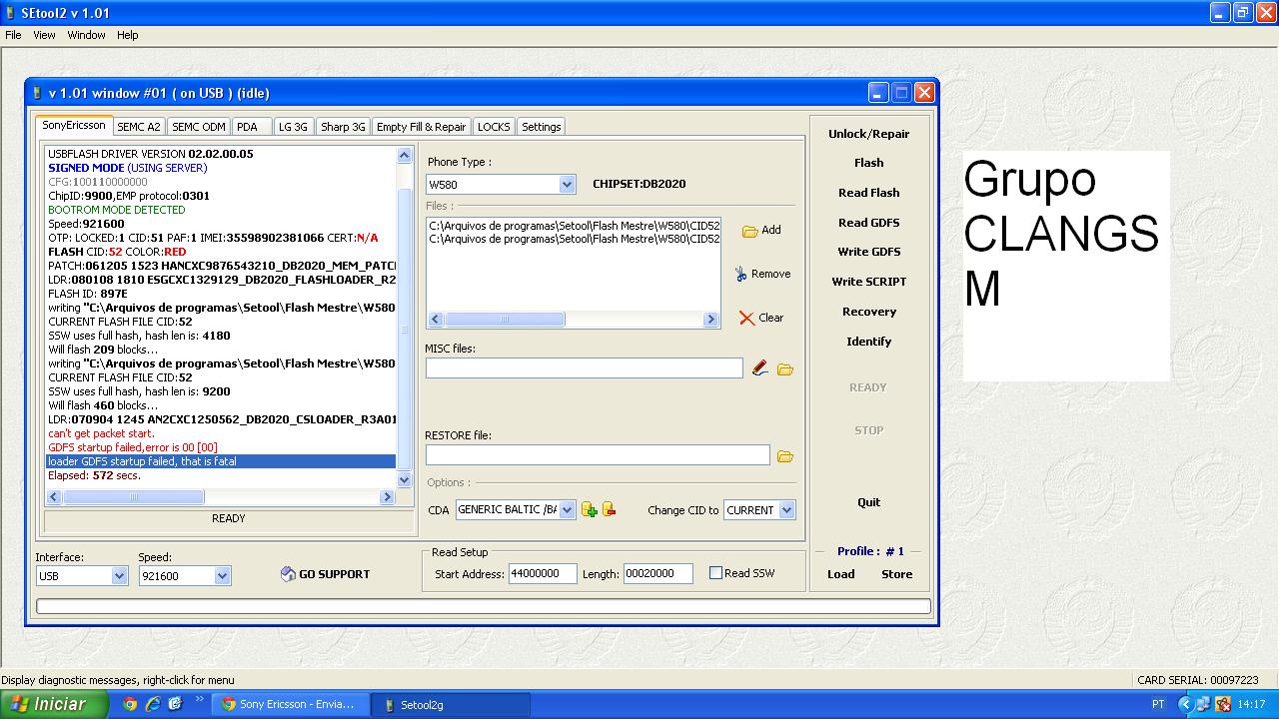The width and height of the screenshot is (1279, 719).
Task: Open the Speed dropdown
Action: coord(222,576)
